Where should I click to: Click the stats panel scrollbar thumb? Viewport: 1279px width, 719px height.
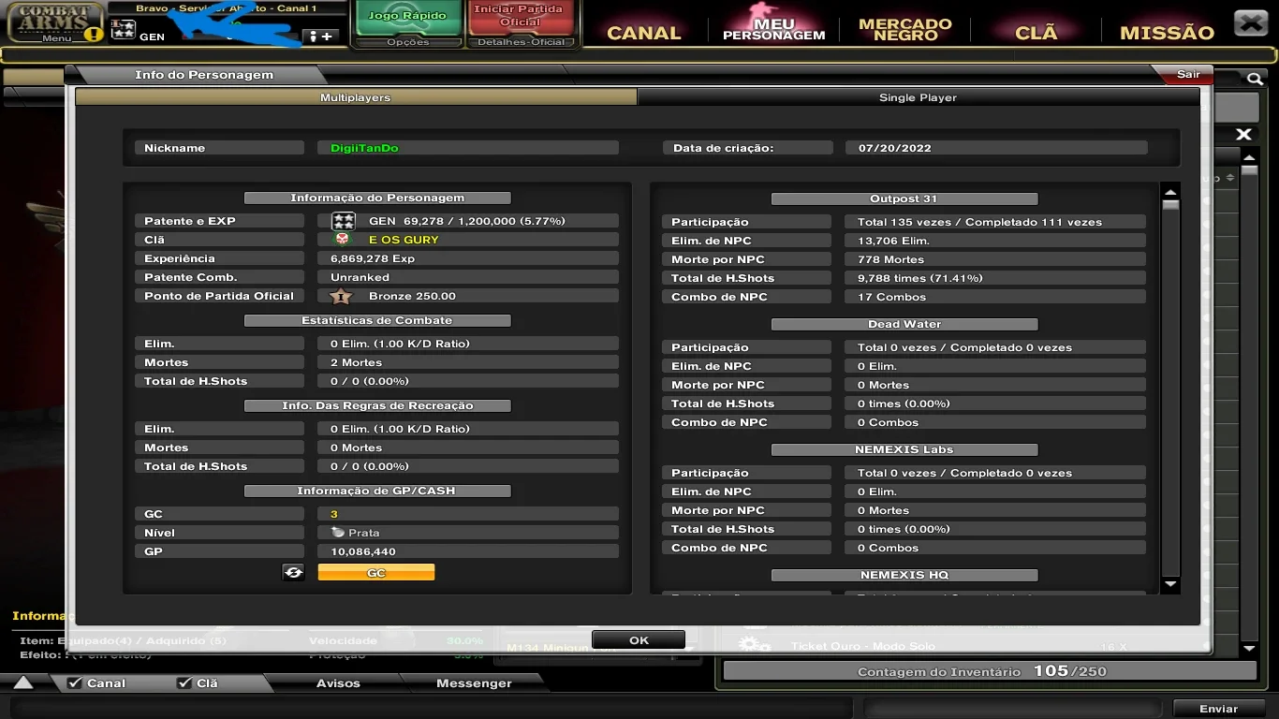[1170, 204]
